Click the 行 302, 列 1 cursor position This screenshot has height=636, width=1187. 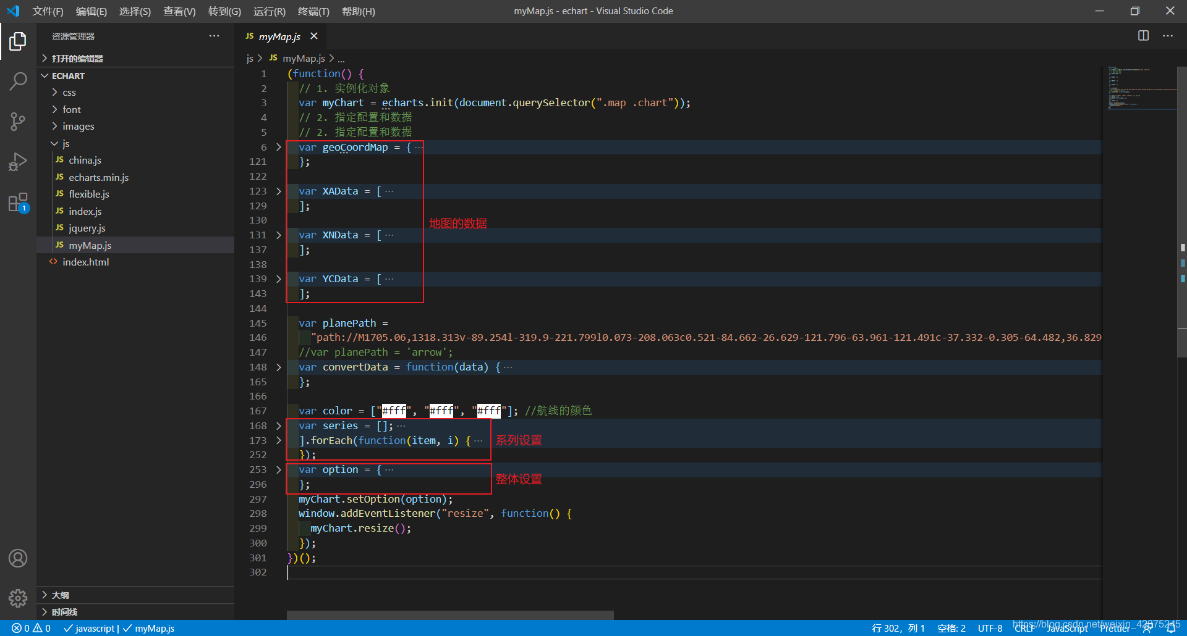(x=898, y=629)
